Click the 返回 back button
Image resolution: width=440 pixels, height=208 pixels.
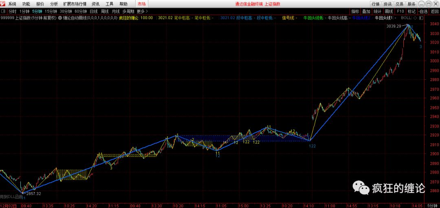click(434, 11)
